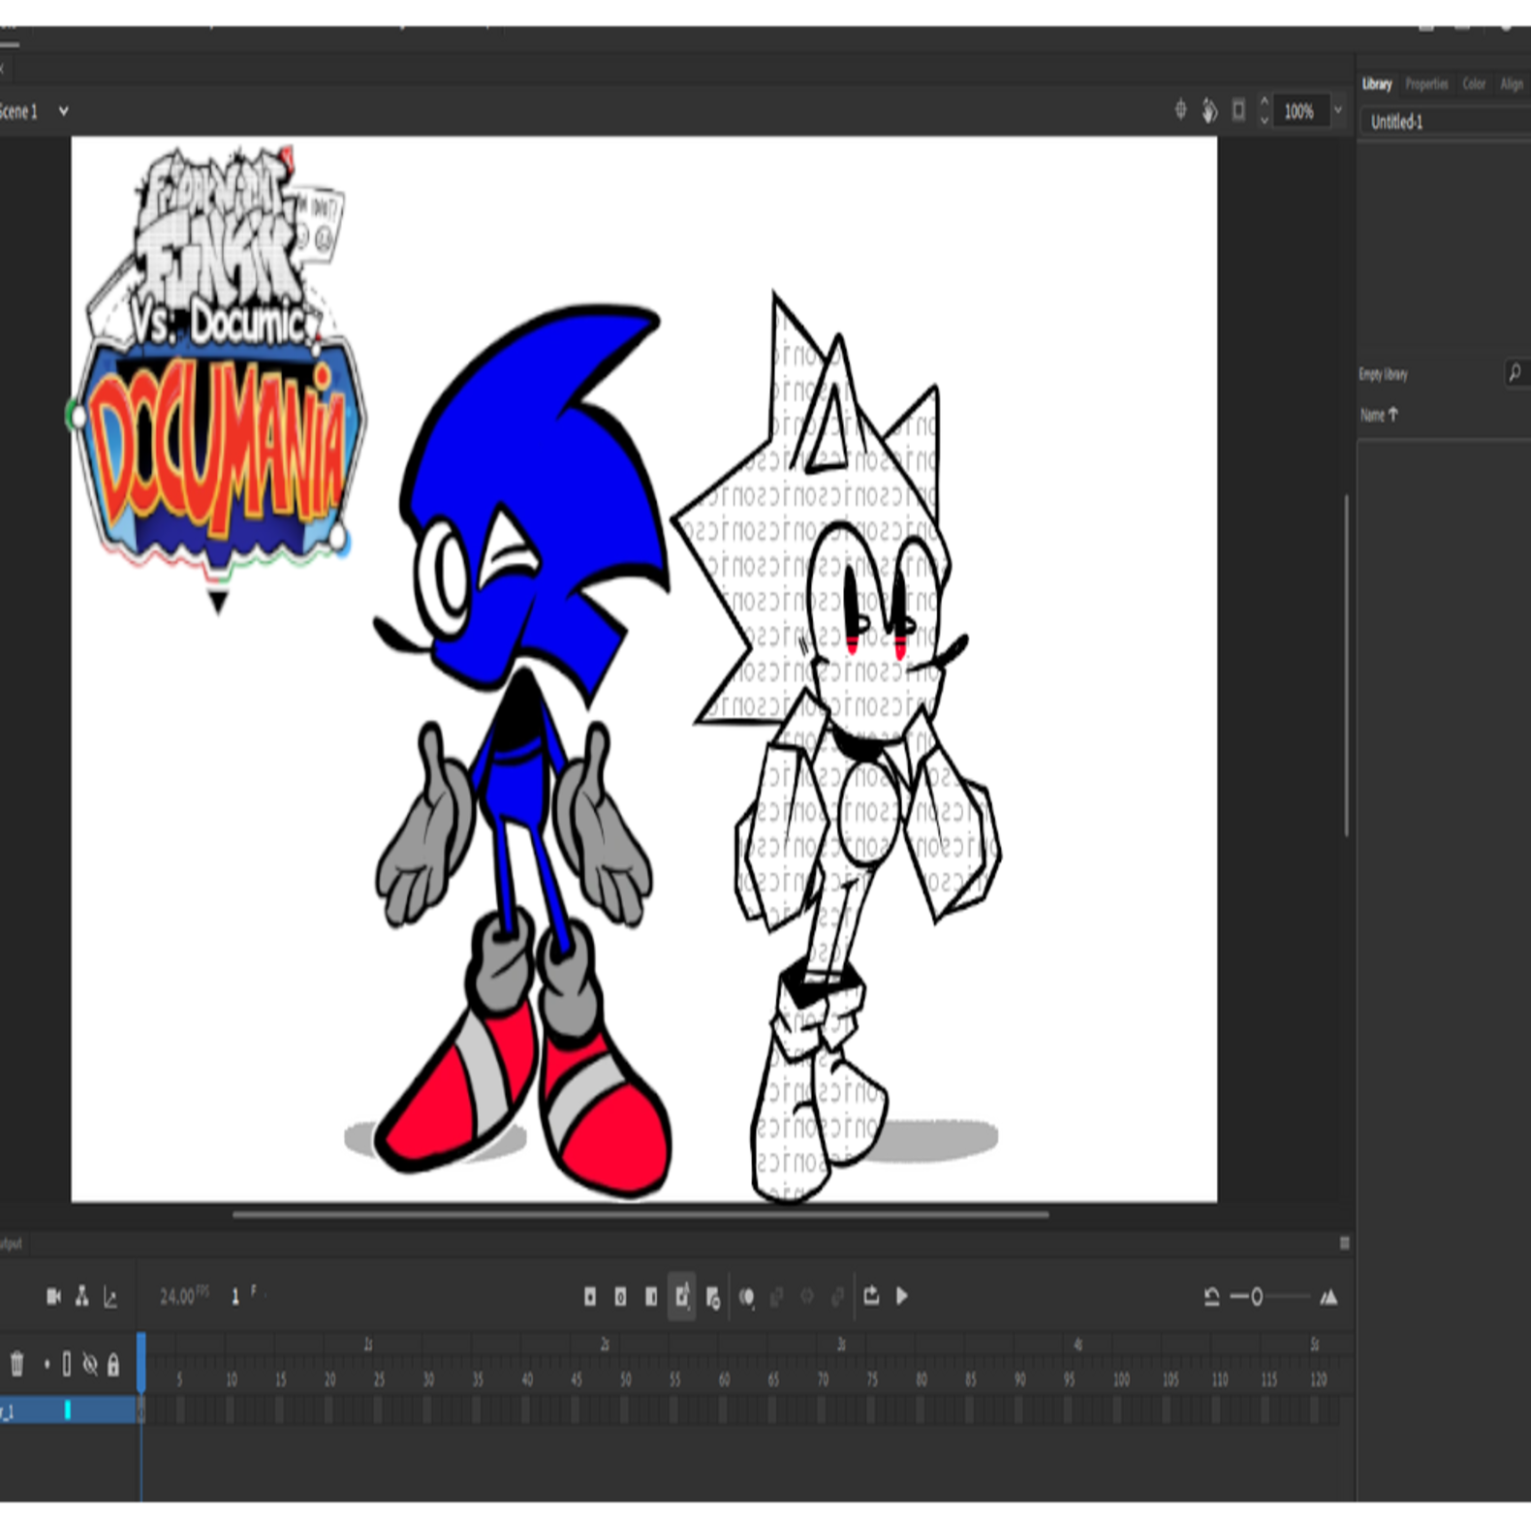Click the Insert Keyframe icon

pyautogui.click(x=590, y=1297)
